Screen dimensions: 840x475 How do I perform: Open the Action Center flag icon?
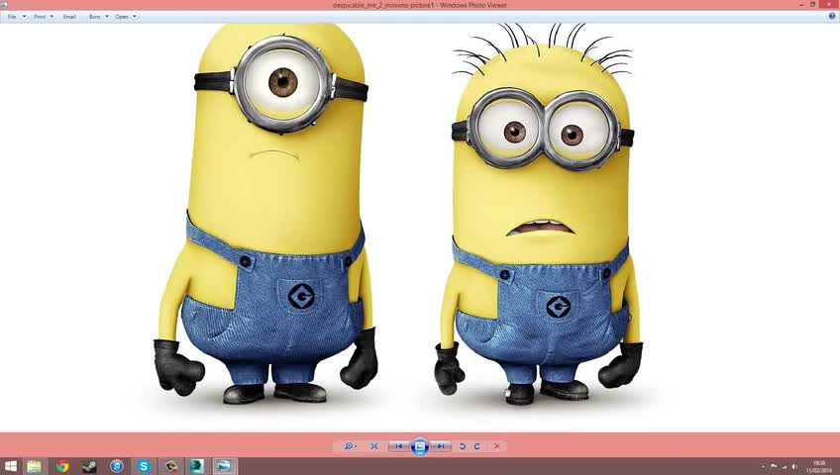point(774,467)
